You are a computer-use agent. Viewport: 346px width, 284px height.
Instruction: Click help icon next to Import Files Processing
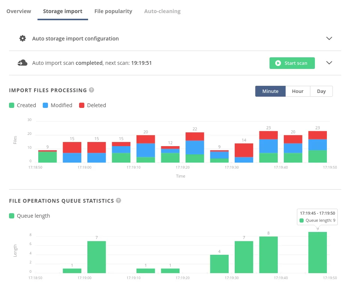[x=91, y=90]
